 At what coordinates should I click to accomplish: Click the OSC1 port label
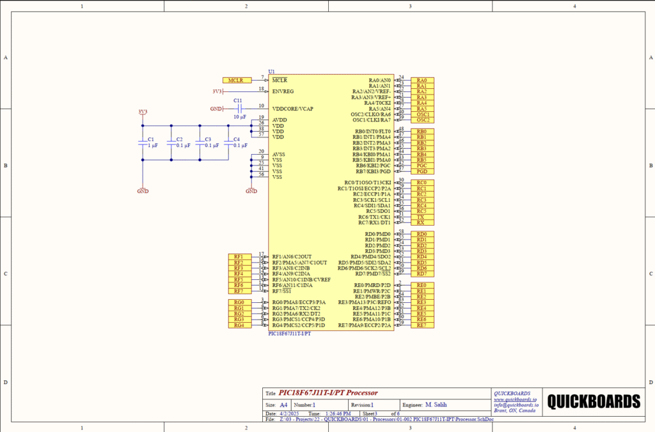tap(422, 114)
